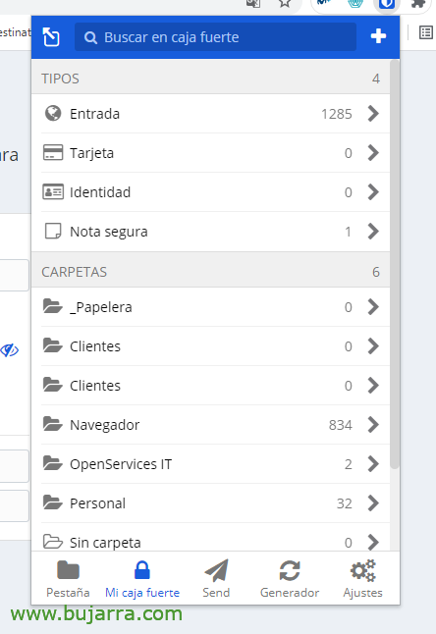The width and height of the screenshot is (436, 634).
Task: Open the Tarjeta type entry
Action: tap(211, 153)
